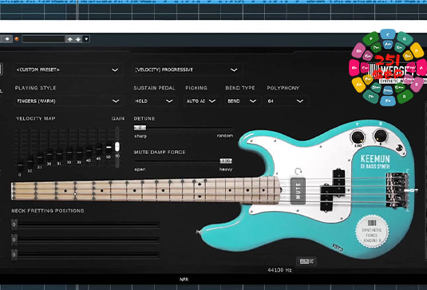Viewport: 427px width, 290px height.
Task: Click the 'sharp' label under Detune
Action: [x=140, y=136]
